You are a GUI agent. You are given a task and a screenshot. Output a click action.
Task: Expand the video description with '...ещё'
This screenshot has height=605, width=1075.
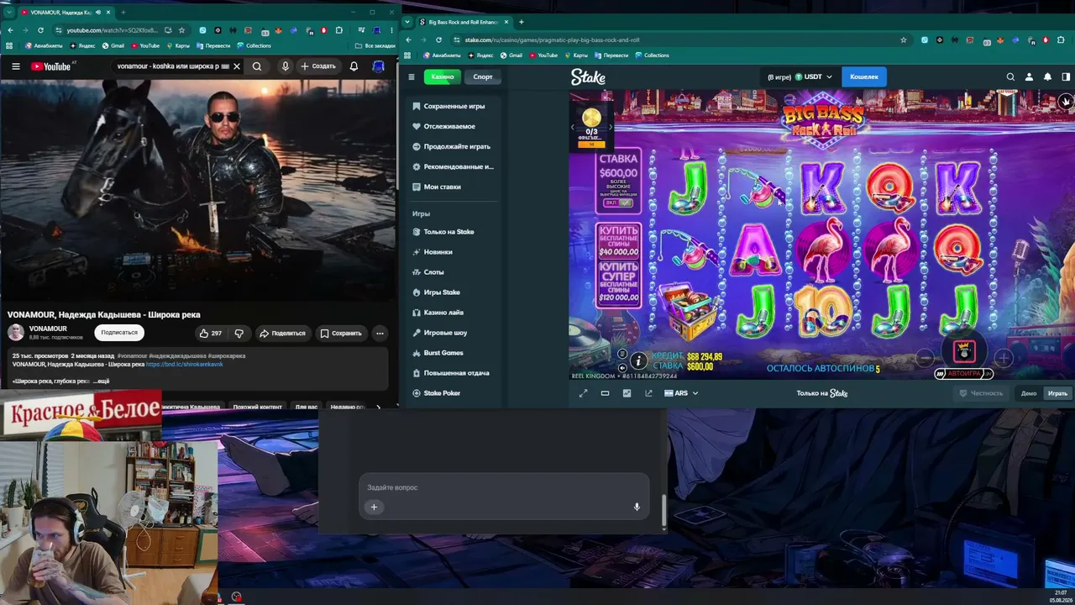tap(100, 381)
